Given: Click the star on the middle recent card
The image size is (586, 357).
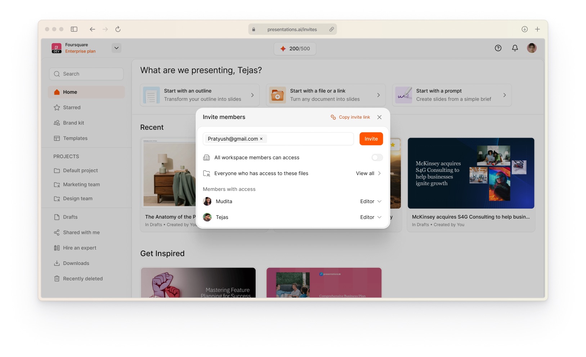Looking at the screenshot, I should [x=393, y=145].
